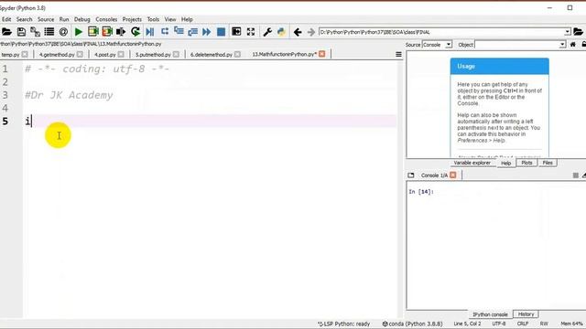586x329 pixels.
Task: Open the file switcher list icon
Action: 49,32
